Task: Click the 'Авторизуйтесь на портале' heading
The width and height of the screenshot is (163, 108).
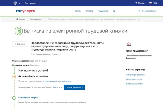Action: click(33, 76)
